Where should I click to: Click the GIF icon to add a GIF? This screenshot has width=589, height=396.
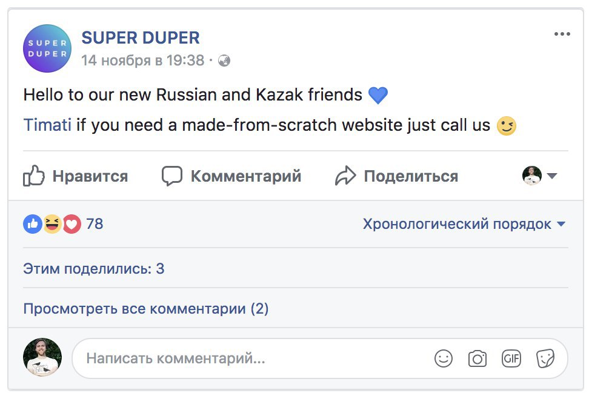tap(511, 358)
